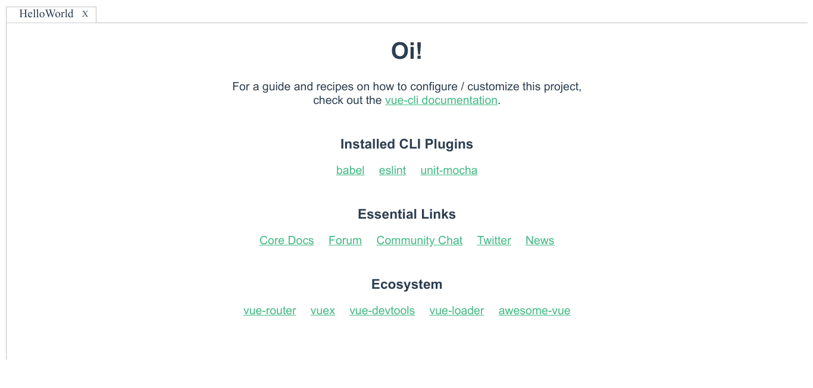
Task: Click the awesome-vue link
Action: (x=534, y=310)
